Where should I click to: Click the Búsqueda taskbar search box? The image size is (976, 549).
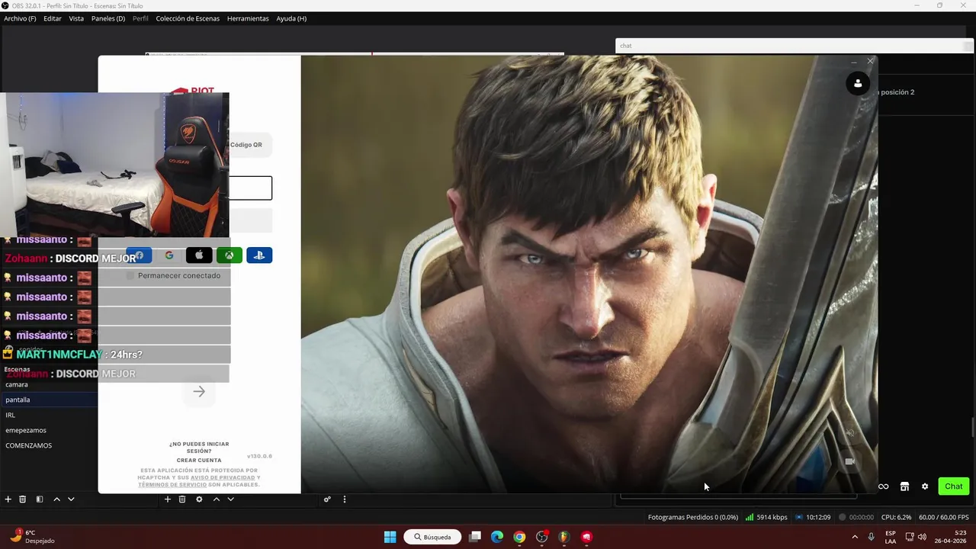[432, 537]
